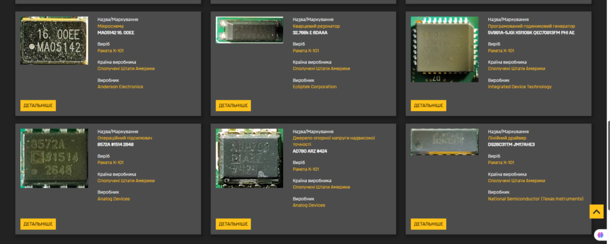This screenshot has width=610, height=244.
Task: Open details for AD780 ARZ #424 component
Action: click(x=233, y=224)
